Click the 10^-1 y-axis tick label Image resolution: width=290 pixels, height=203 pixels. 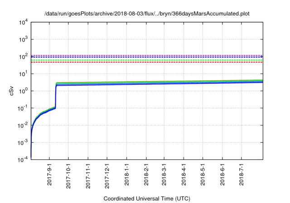pyautogui.click(x=23, y=108)
